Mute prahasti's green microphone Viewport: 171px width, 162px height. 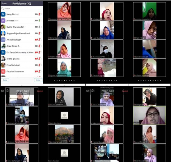pyautogui.click(x=39, y=21)
